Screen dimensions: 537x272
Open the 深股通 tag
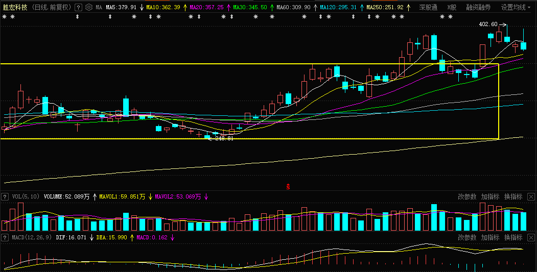click(x=428, y=7)
